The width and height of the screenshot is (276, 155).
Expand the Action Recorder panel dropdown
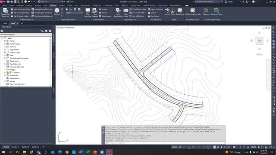(69, 20)
